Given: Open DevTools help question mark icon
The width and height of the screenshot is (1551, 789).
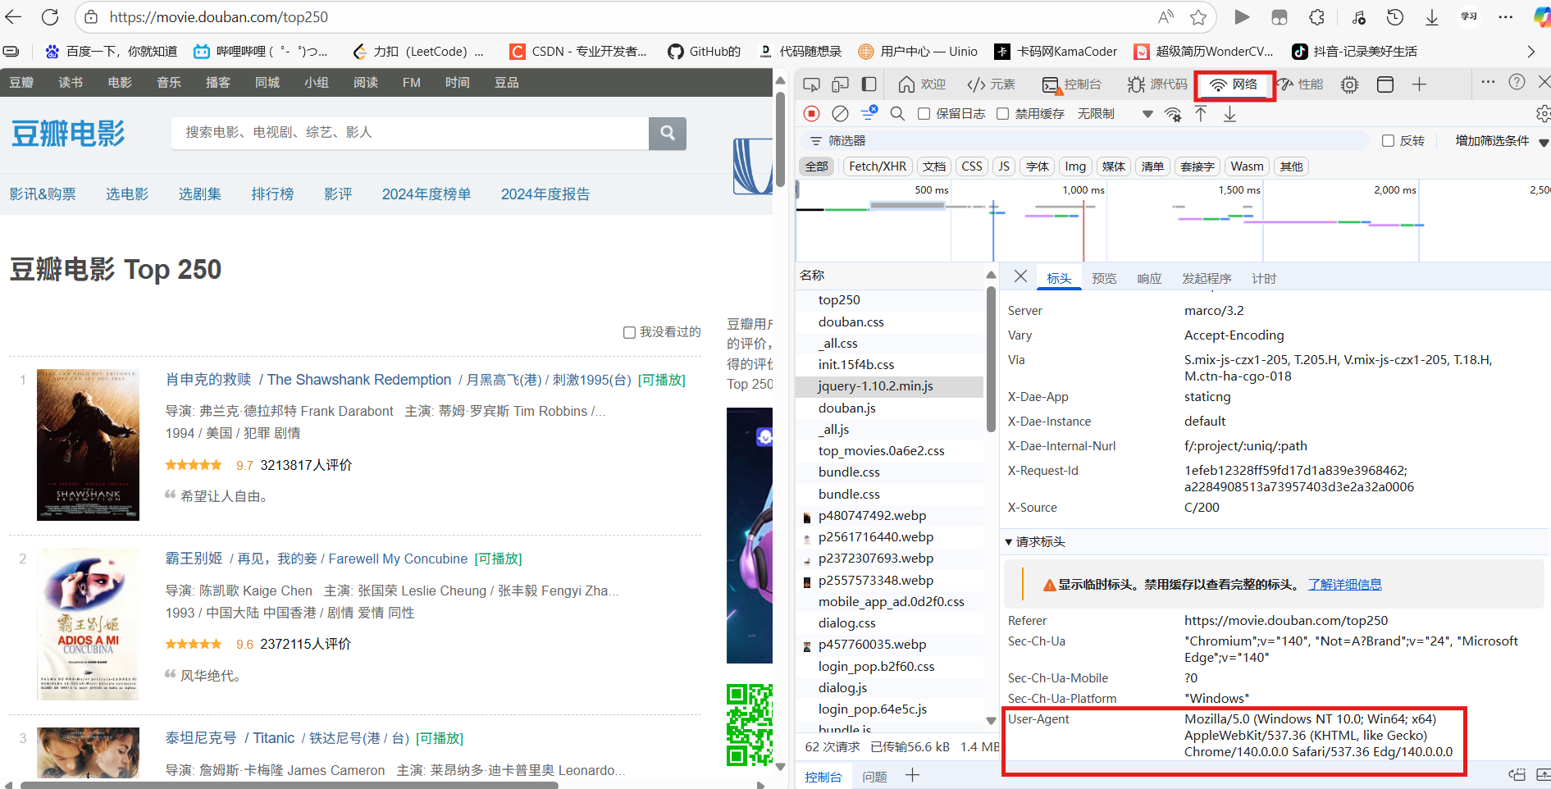Looking at the screenshot, I should [1517, 82].
